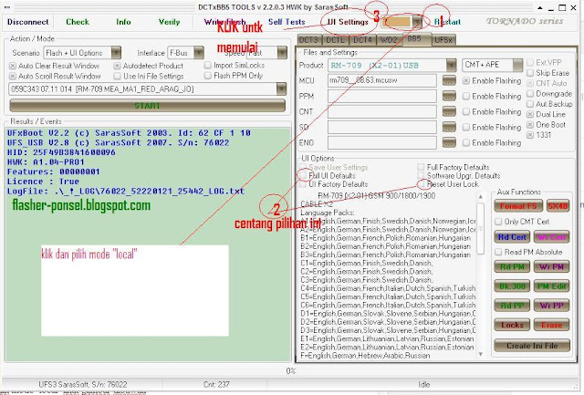Screen dimensions: 584x395
Task: Click the red Erase button
Action: click(x=551, y=325)
